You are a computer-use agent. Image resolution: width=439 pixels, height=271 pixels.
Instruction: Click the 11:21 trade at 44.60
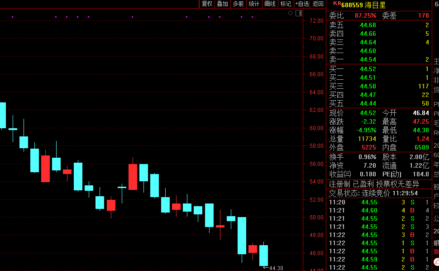379,210
